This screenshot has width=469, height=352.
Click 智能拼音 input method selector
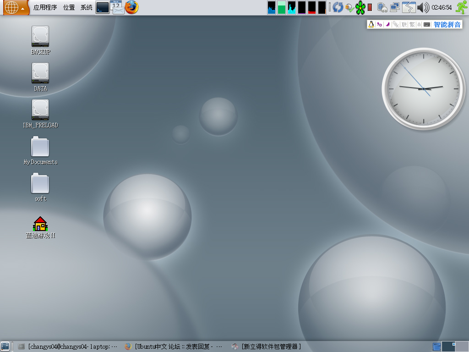click(x=447, y=25)
